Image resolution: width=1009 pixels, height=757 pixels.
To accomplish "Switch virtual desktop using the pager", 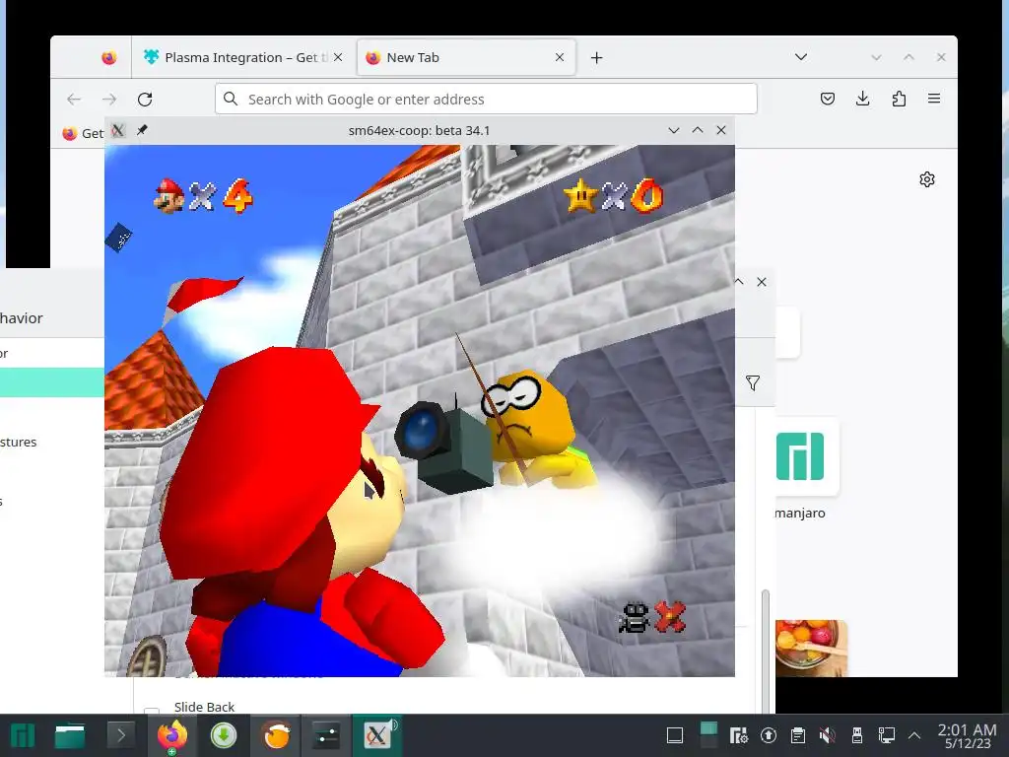I will tap(708, 735).
